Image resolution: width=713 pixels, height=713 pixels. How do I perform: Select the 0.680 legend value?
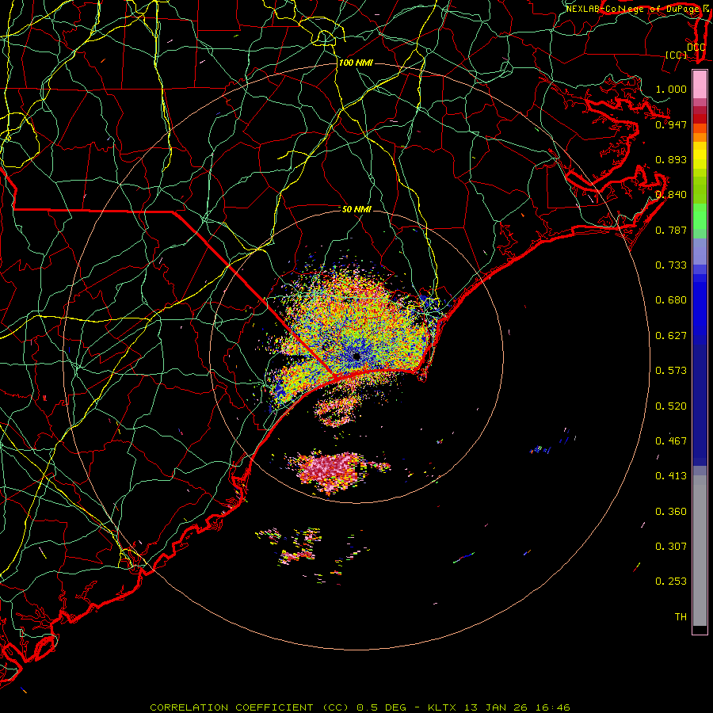(x=671, y=300)
